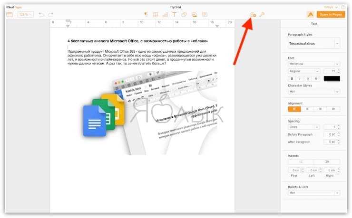The width and height of the screenshot is (352, 218).
Task: Undo the last action
Action: 41,15
